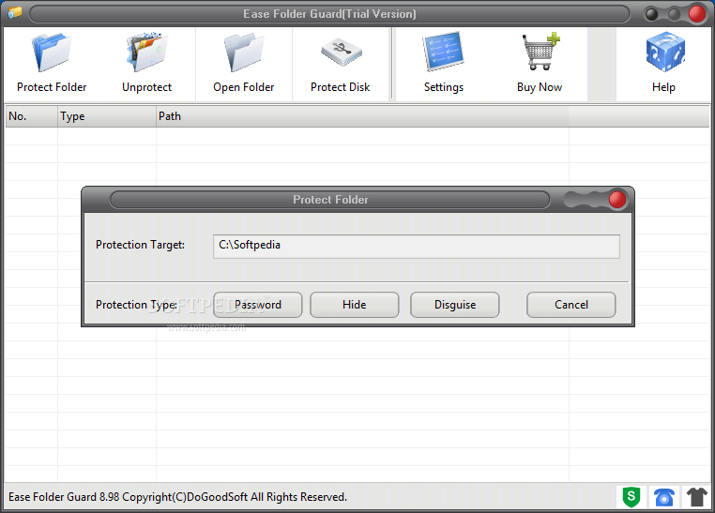
Task: Click the app folder icon in title bar
Action: (15, 13)
